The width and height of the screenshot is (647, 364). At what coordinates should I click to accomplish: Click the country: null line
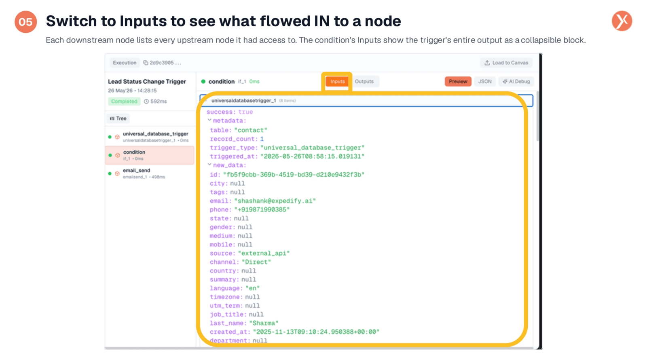point(233,271)
